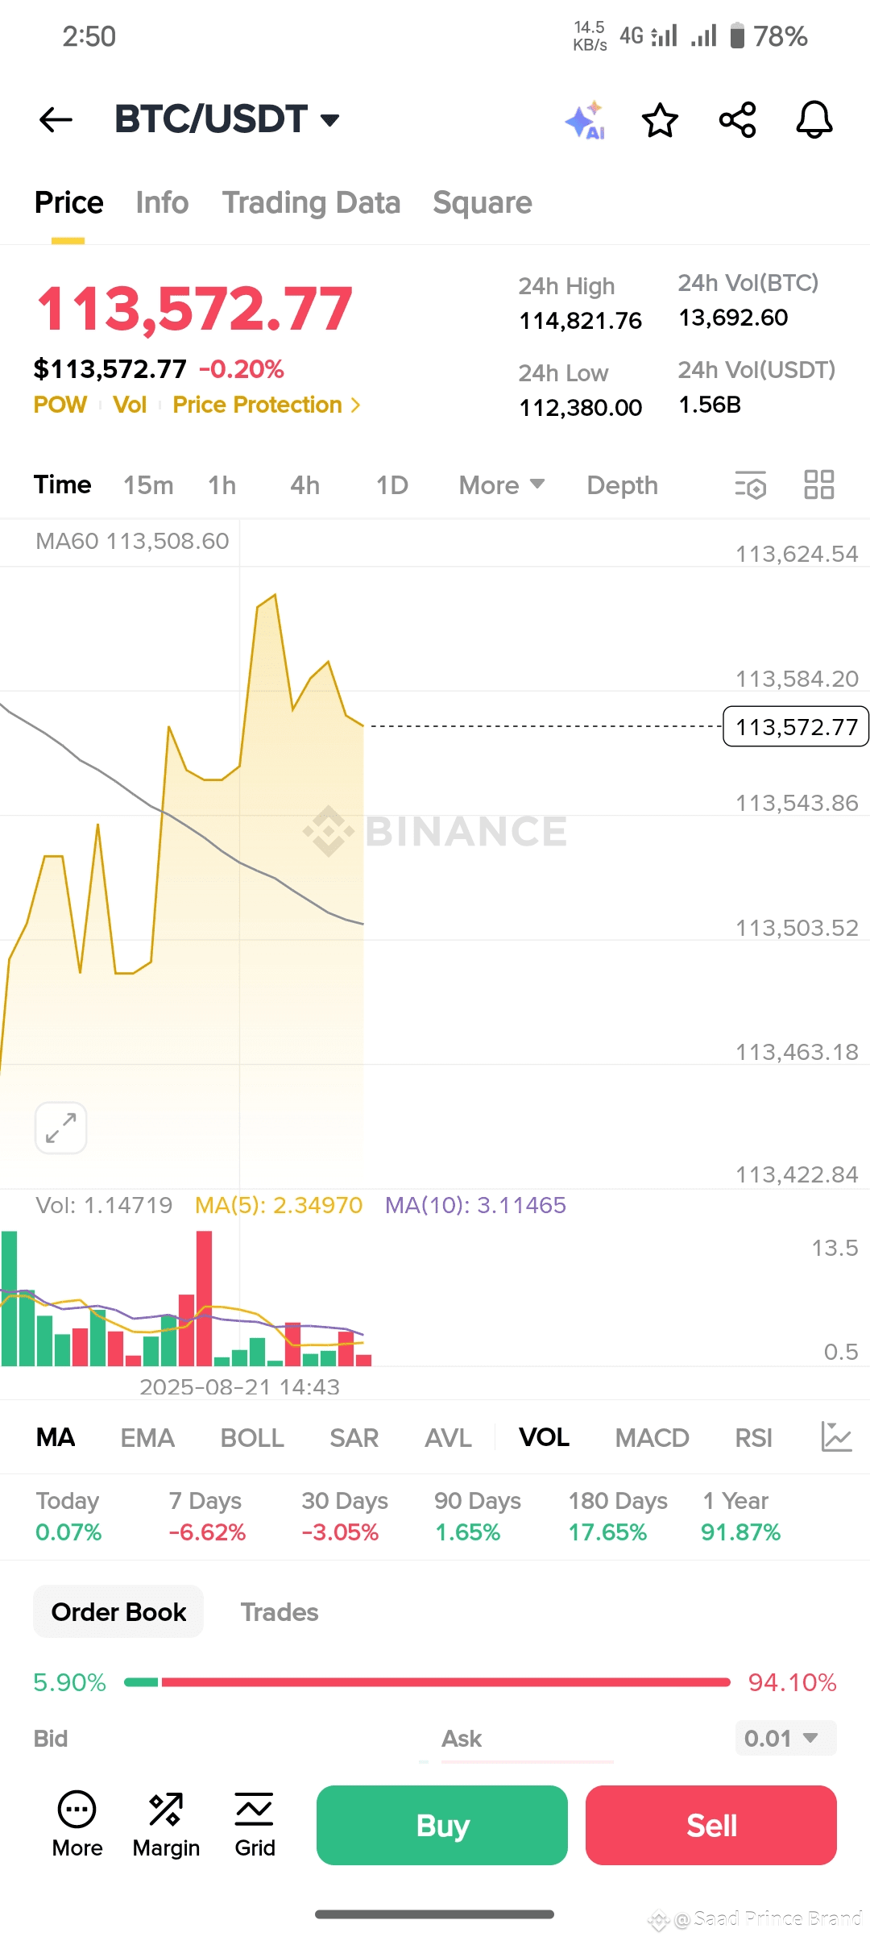
Task: Expand the More timeframes dropdown
Action: pos(501,485)
